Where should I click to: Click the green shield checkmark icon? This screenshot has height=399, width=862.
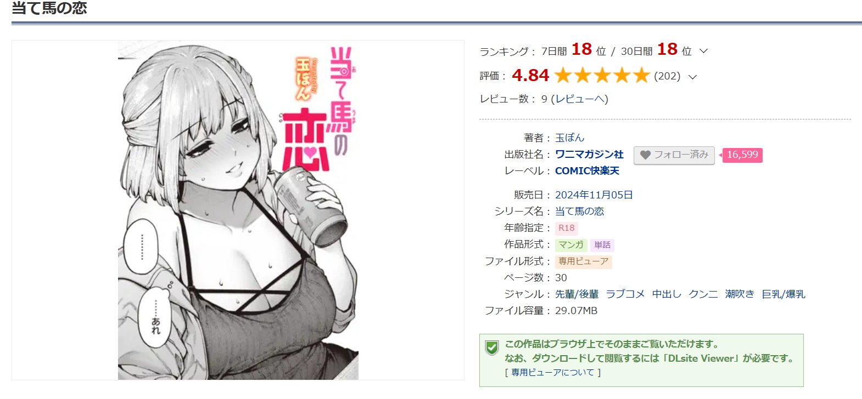491,347
